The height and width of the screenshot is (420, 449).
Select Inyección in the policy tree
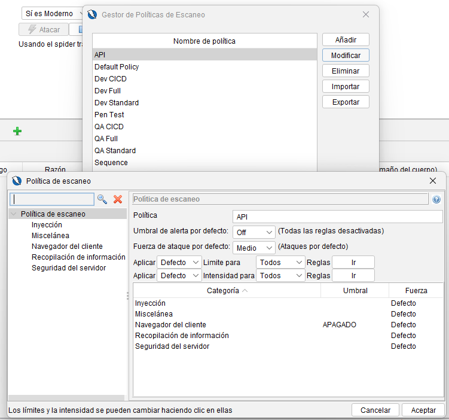point(47,225)
